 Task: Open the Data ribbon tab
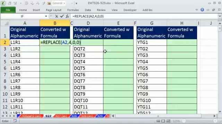[x=88, y=10]
